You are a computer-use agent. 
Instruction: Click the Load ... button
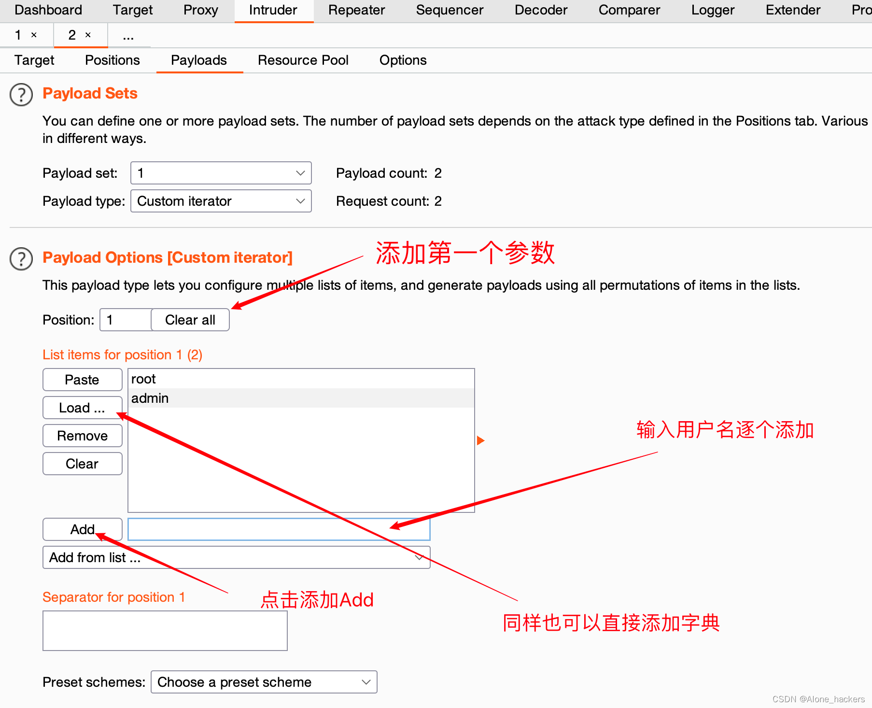[x=82, y=408]
